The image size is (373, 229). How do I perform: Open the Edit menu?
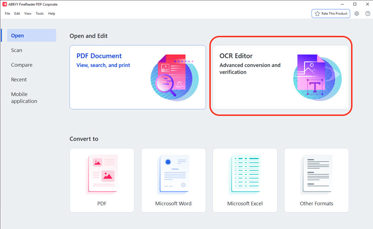(17, 13)
